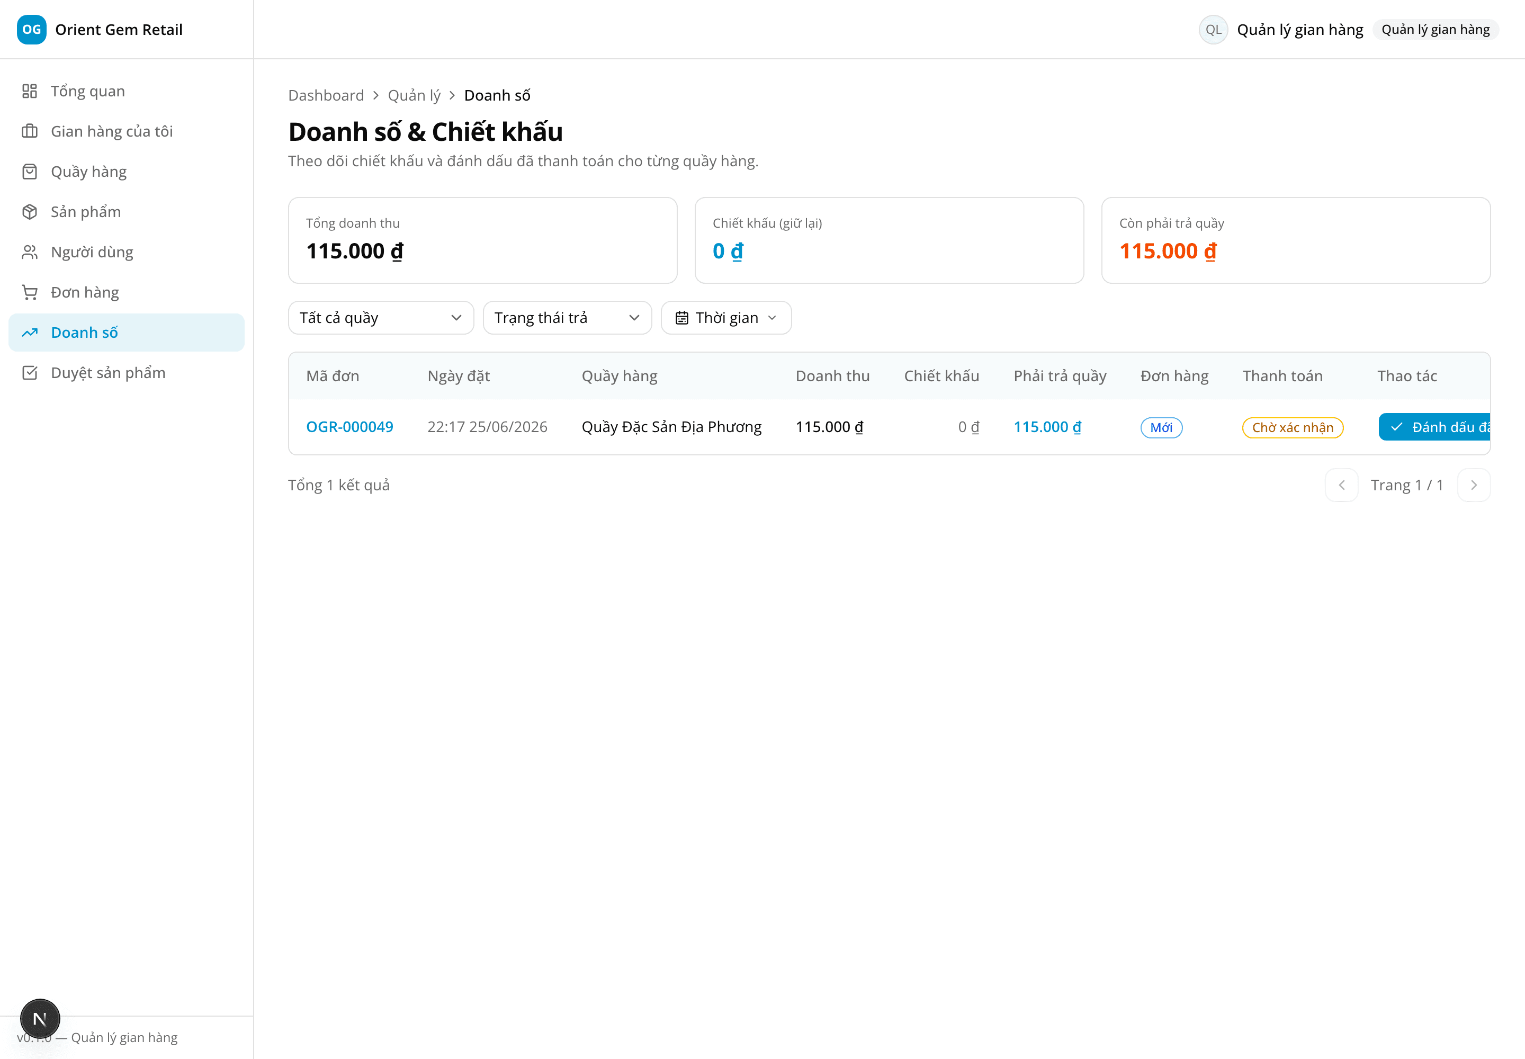Click Quản lý breadcrumb link

(x=414, y=95)
